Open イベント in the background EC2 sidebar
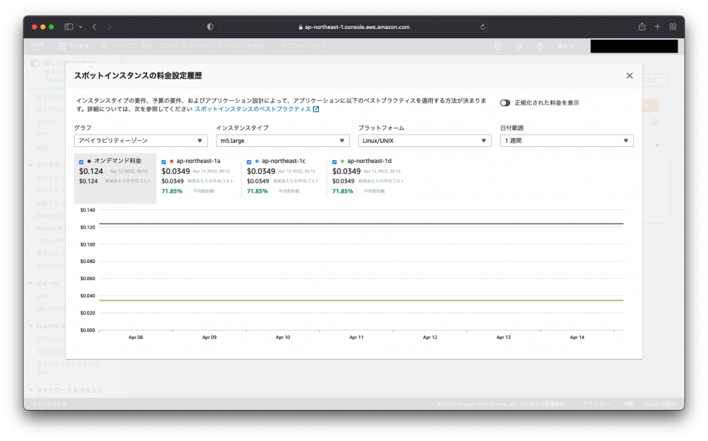This screenshot has width=708, height=441. coord(48,123)
